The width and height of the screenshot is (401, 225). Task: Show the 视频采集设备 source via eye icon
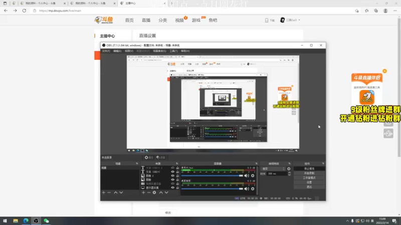pyautogui.click(x=172, y=183)
